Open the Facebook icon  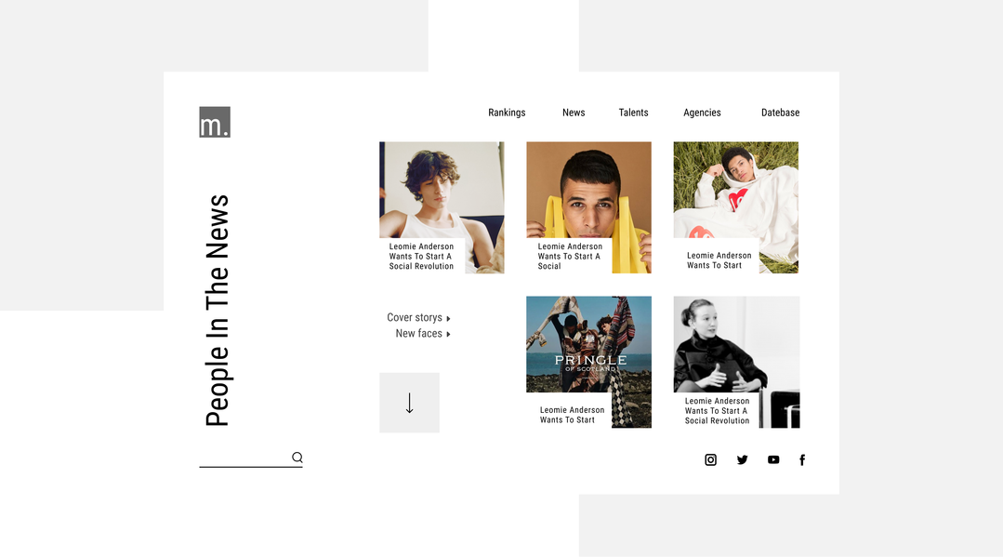point(802,459)
